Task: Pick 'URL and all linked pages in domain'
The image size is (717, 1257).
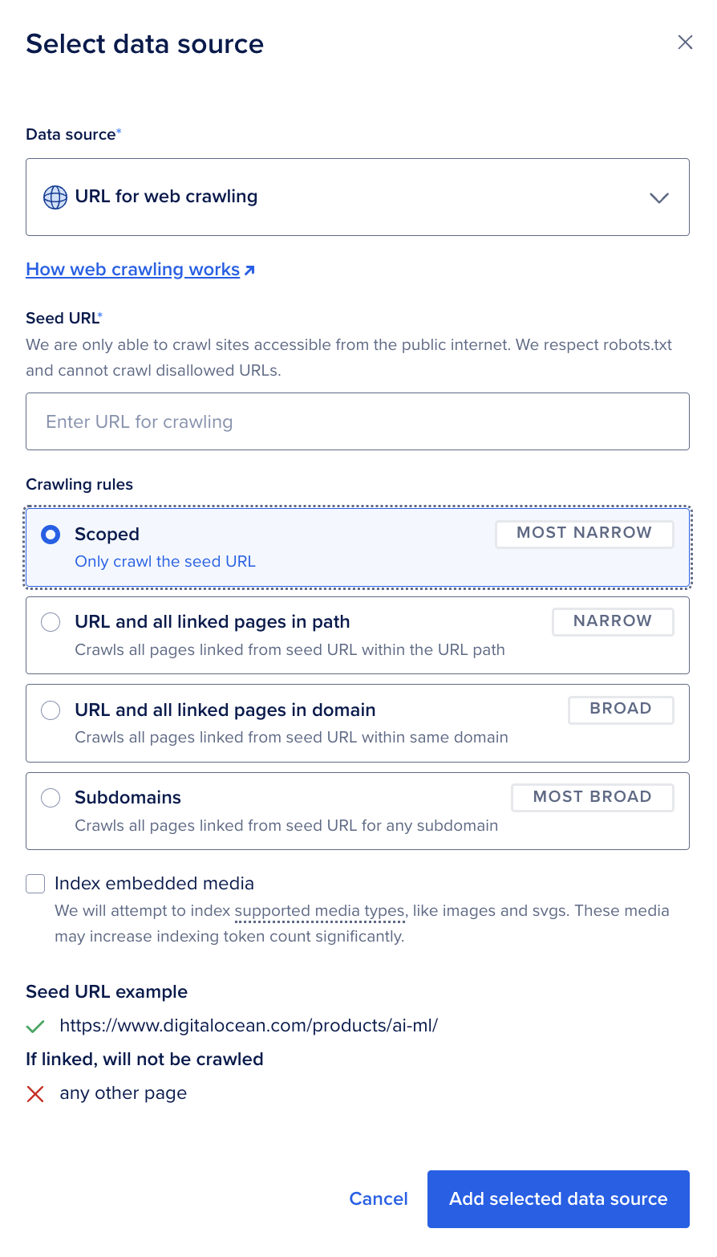Action: point(50,710)
